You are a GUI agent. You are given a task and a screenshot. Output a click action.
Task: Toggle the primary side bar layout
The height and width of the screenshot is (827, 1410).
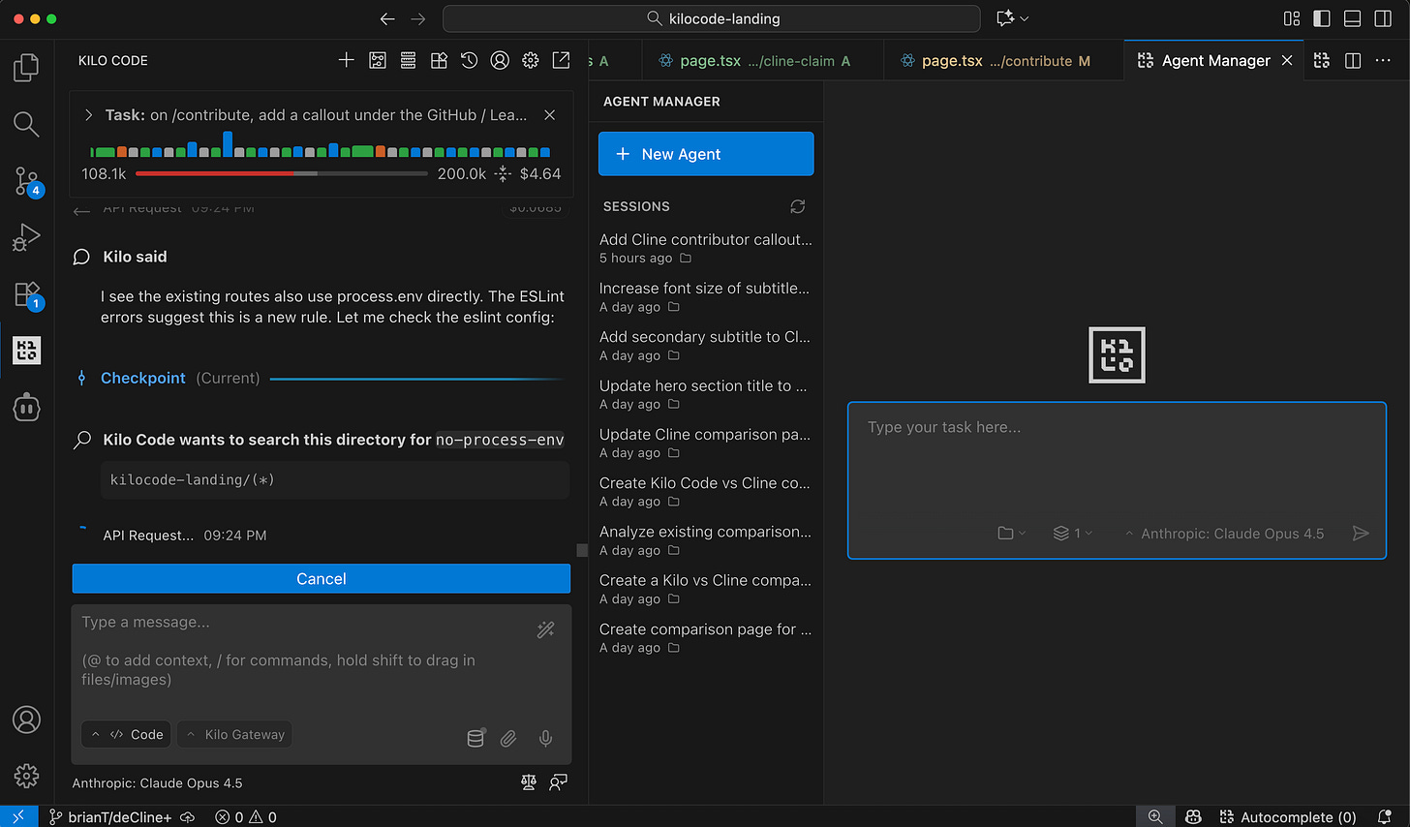pos(1322,18)
